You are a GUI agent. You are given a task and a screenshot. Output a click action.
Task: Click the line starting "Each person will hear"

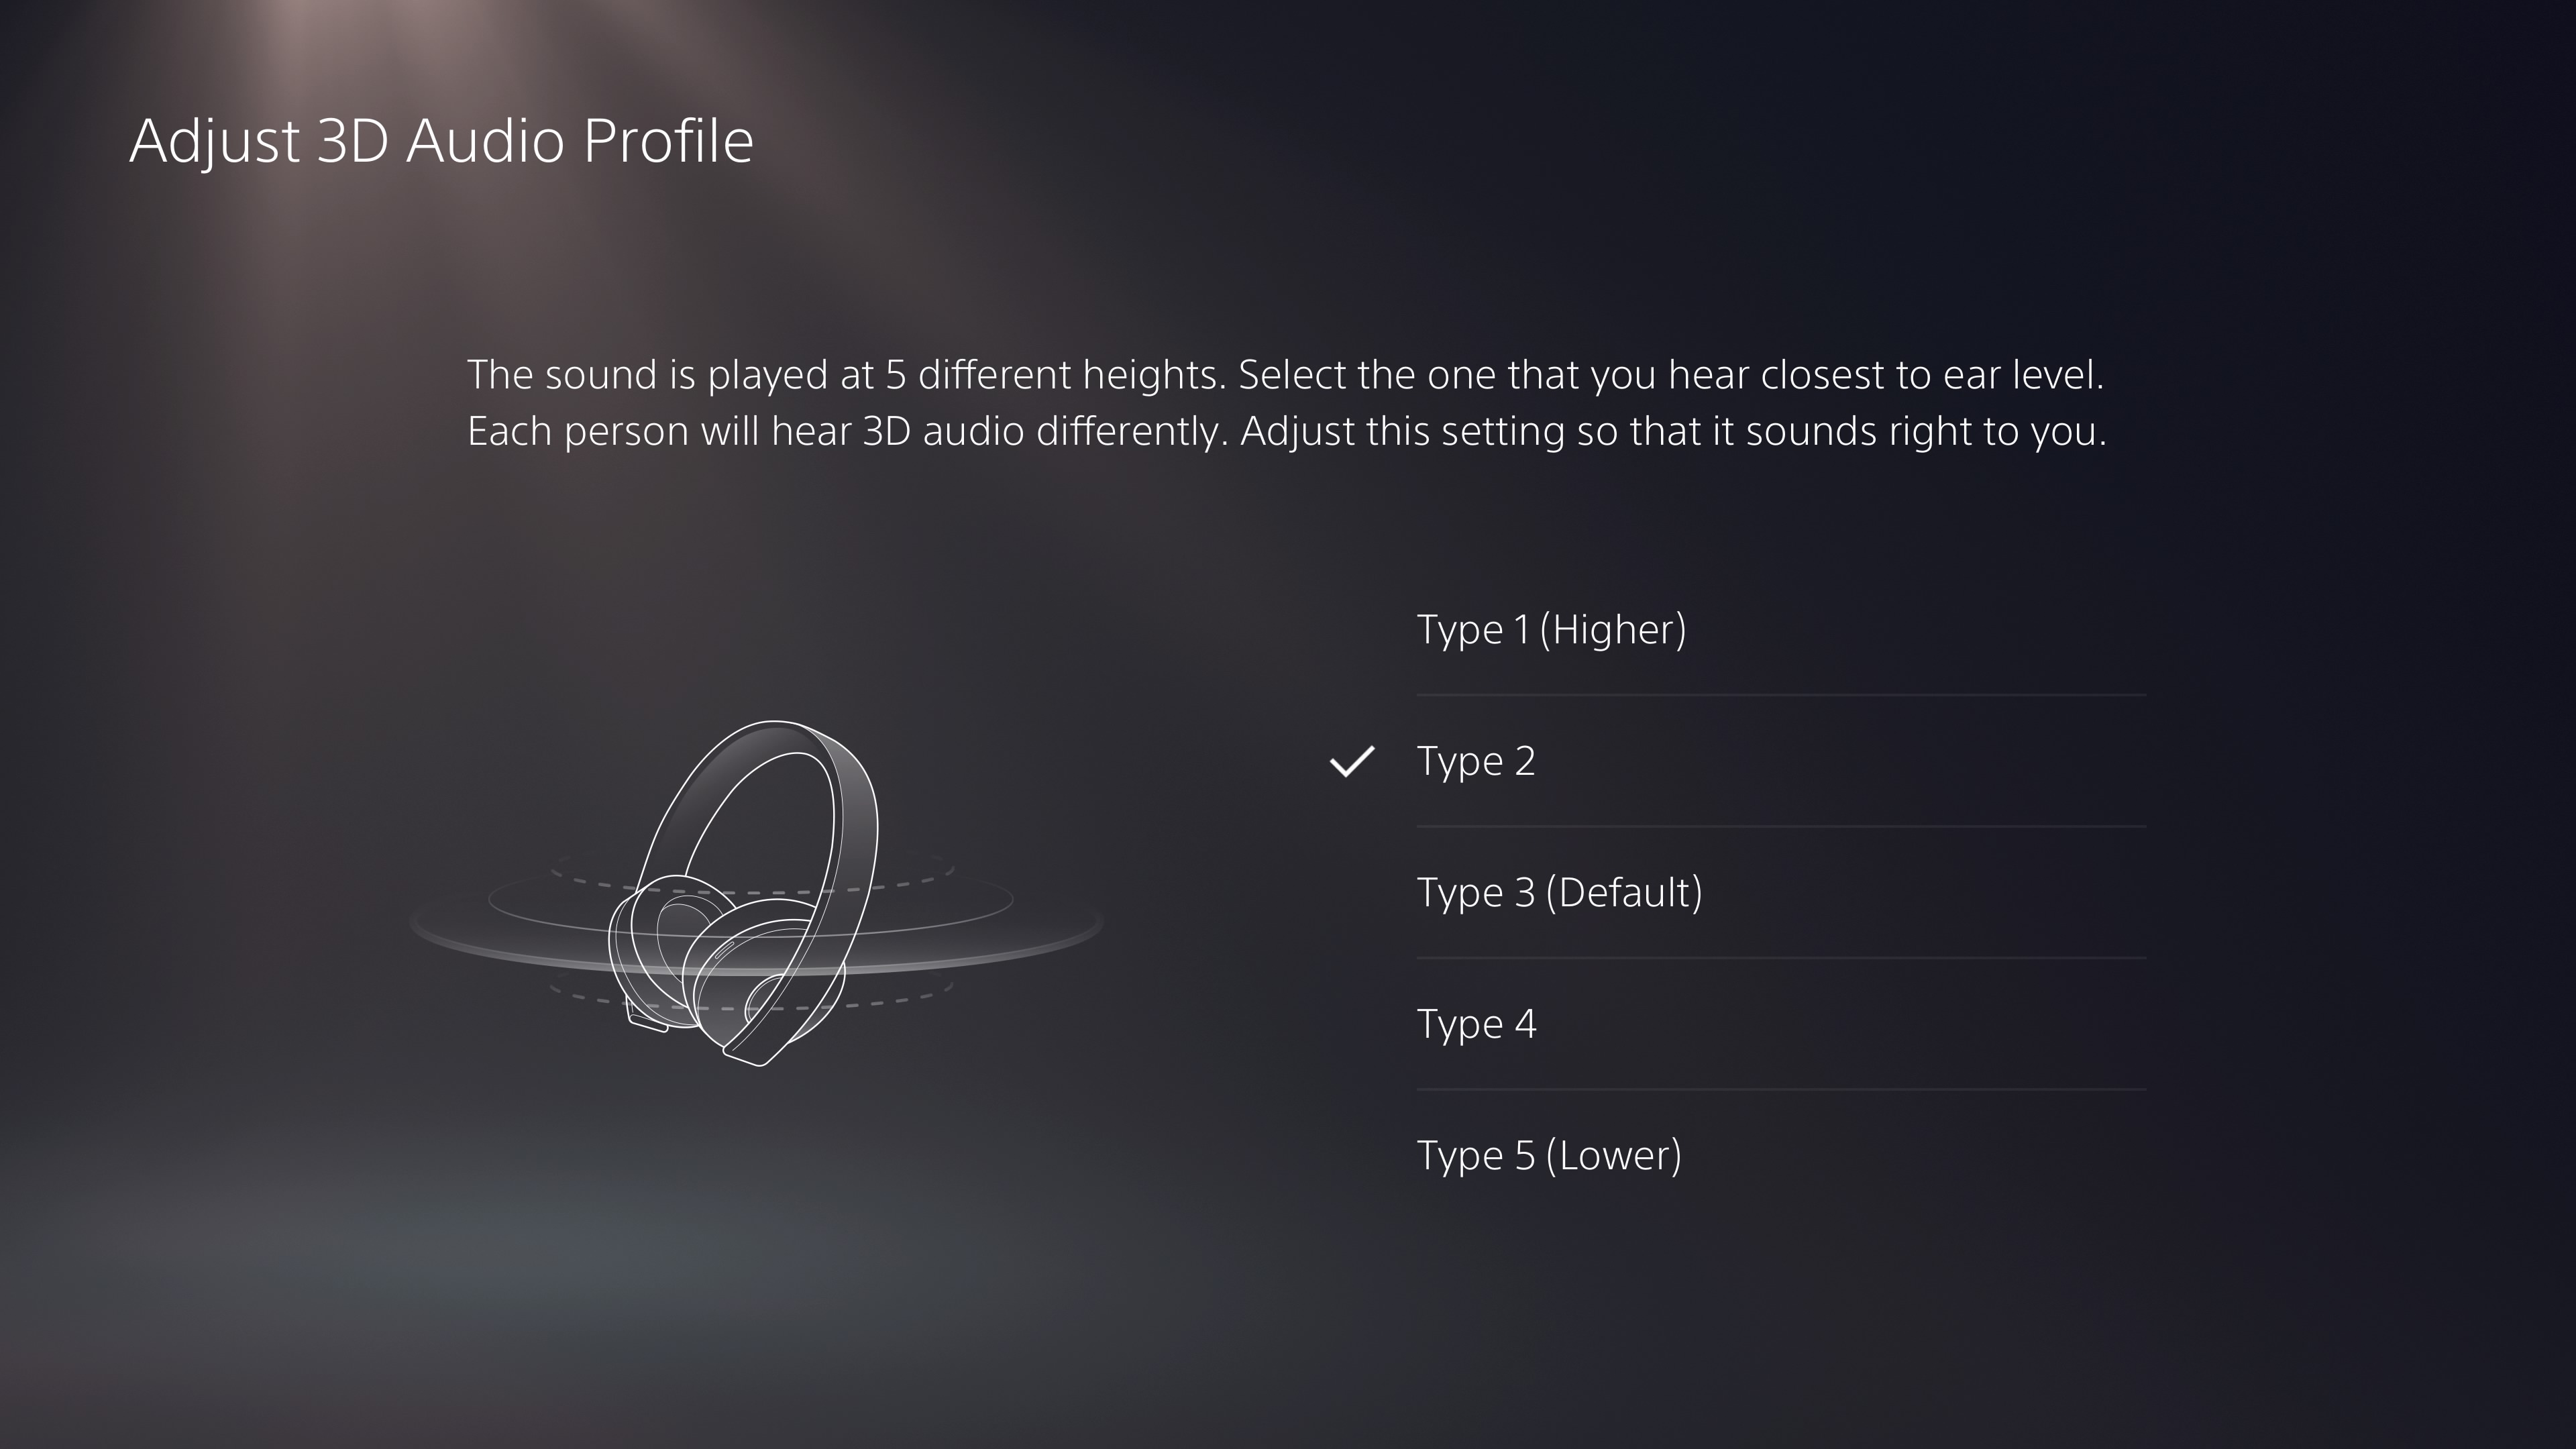pos(1287,432)
